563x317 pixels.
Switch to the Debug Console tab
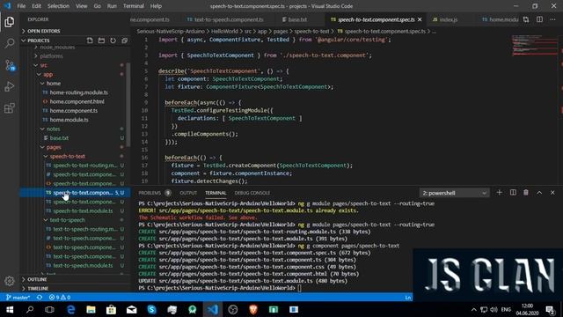click(252, 193)
